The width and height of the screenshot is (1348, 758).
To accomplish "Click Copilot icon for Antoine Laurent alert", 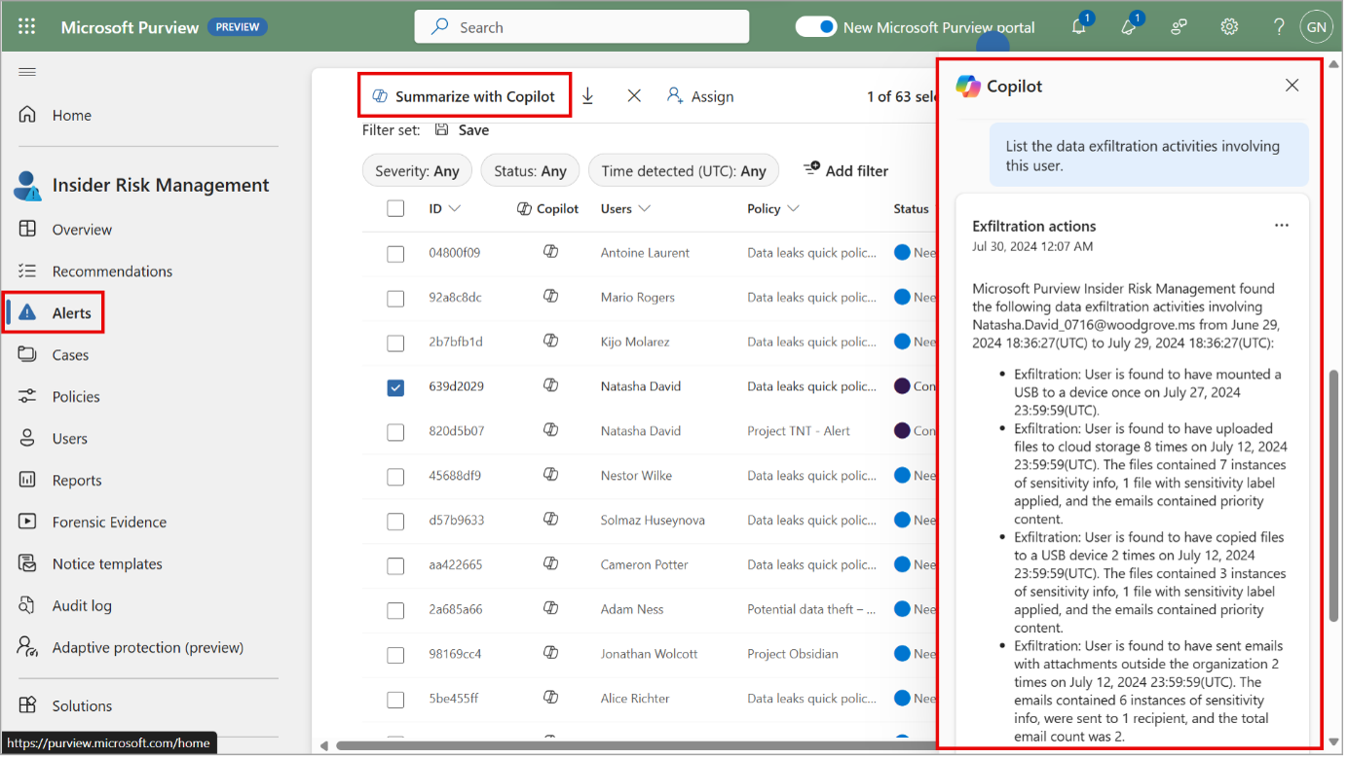I will click(550, 252).
